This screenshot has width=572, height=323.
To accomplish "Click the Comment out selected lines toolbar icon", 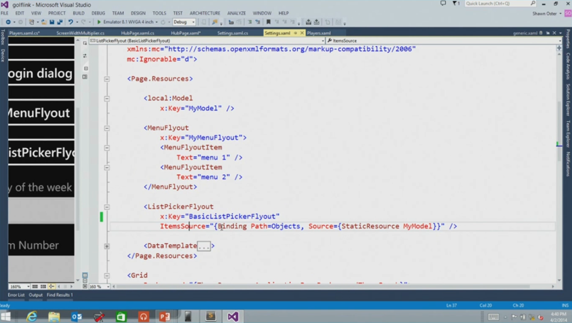I will click(x=250, y=22).
